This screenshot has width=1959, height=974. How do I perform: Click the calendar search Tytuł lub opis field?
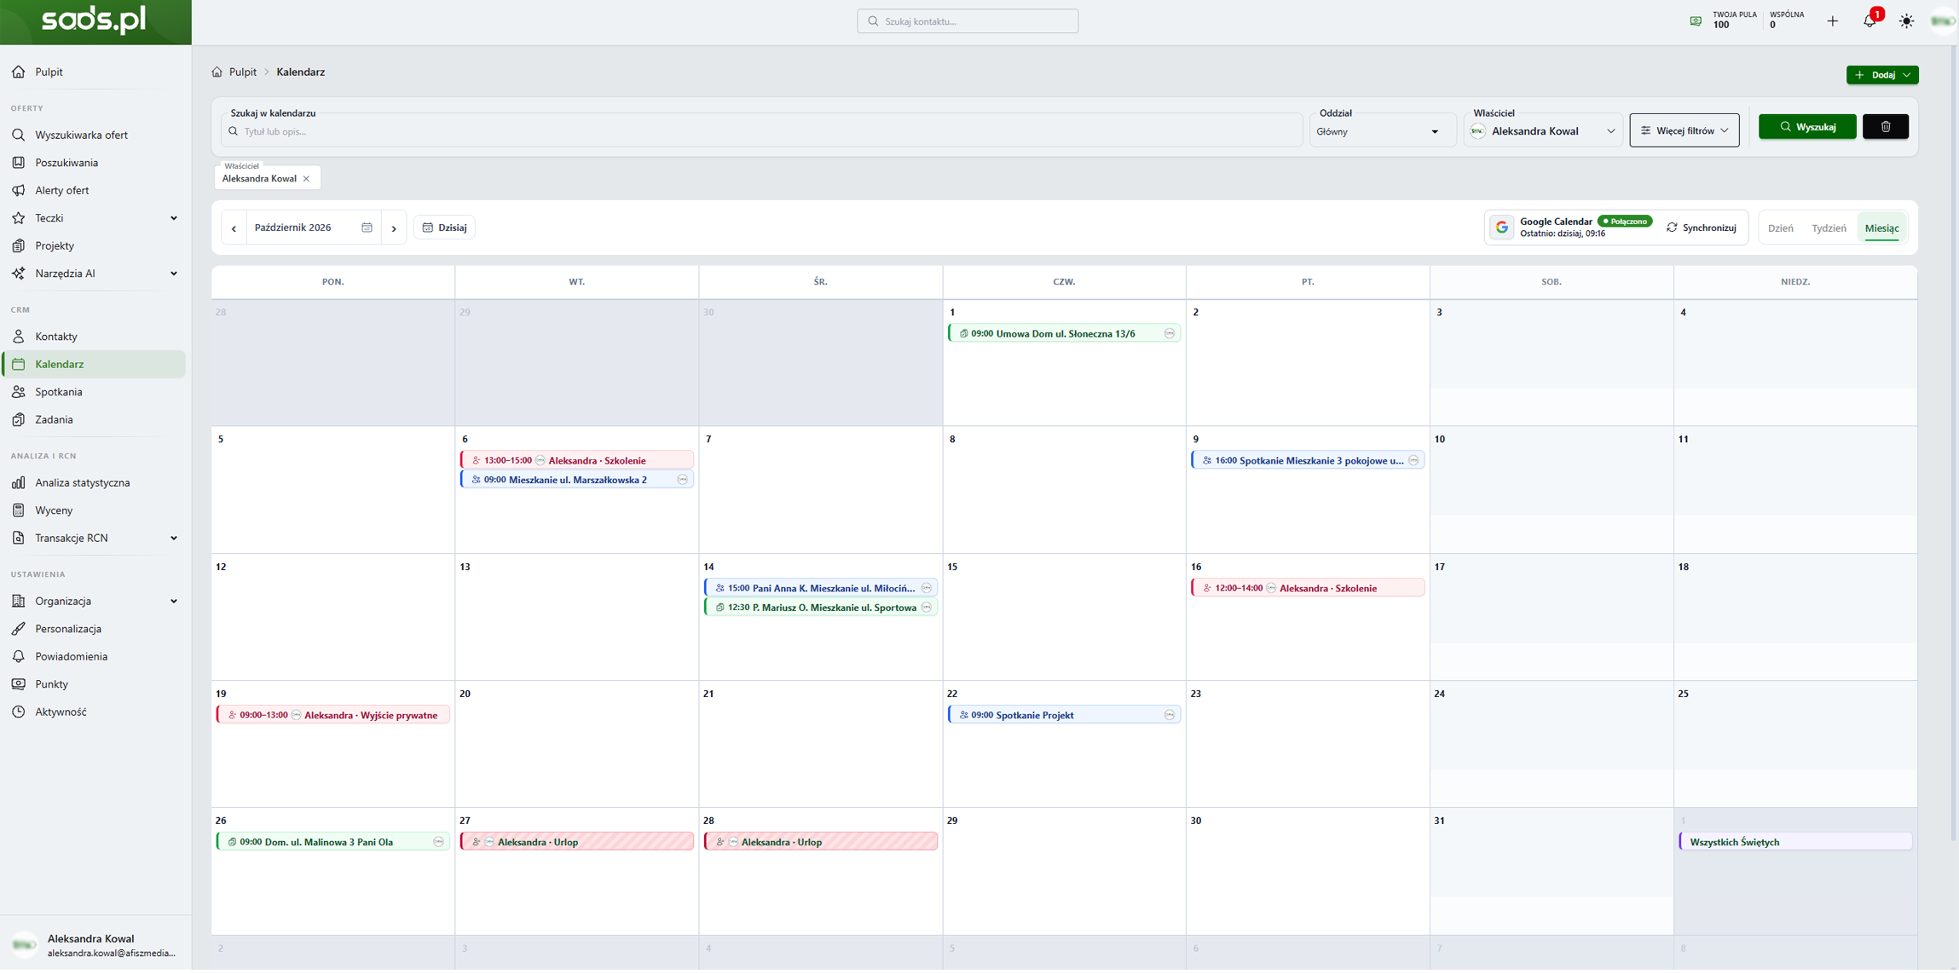click(761, 131)
